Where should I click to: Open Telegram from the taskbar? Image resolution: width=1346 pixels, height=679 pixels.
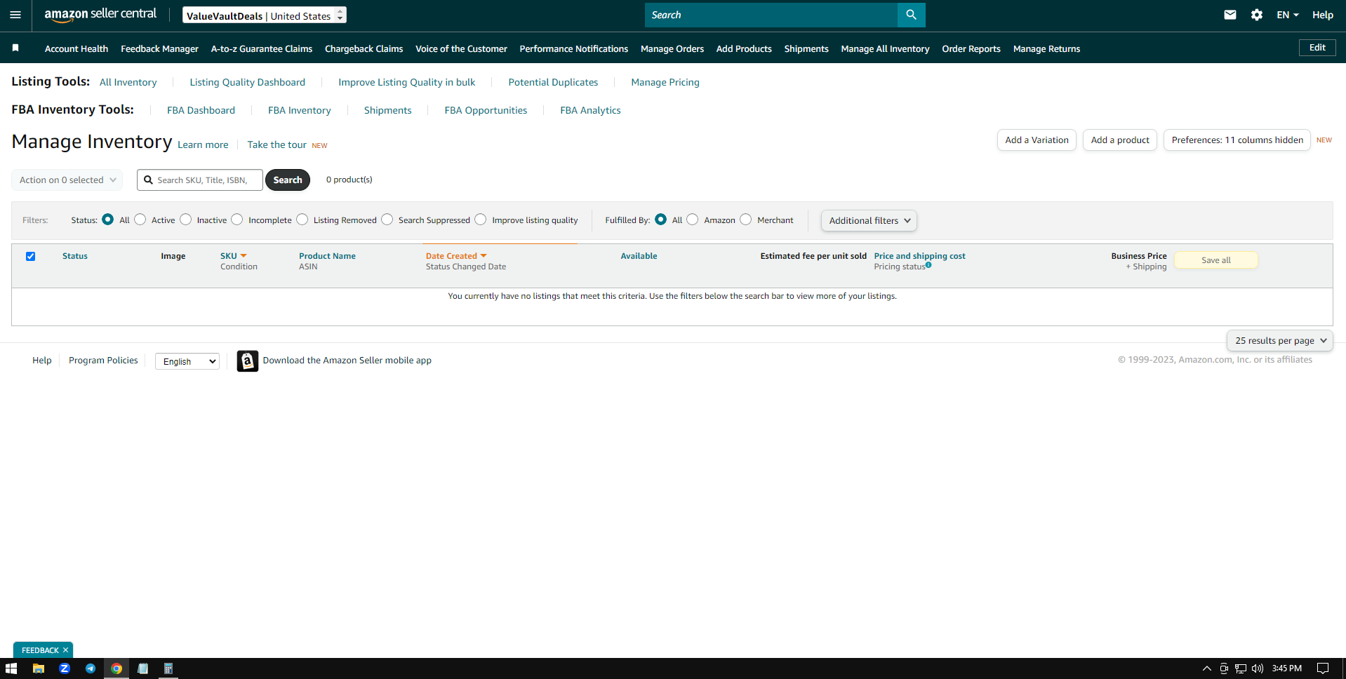[x=91, y=668]
